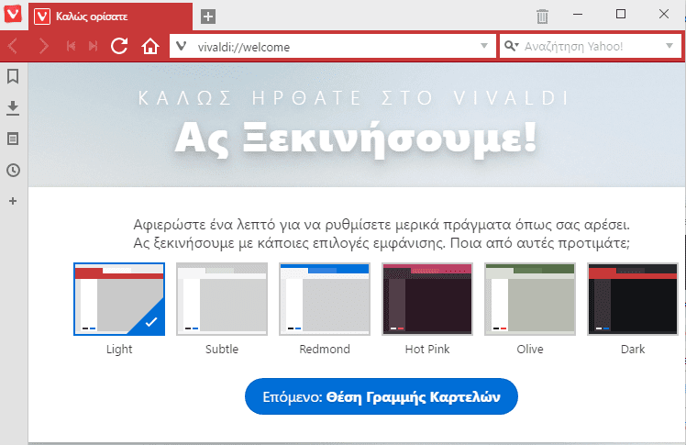Image resolution: width=686 pixels, height=445 pixels.
Task: Click the Αναζήτηση Yahoo! search field
Action: tap(591, 46)
